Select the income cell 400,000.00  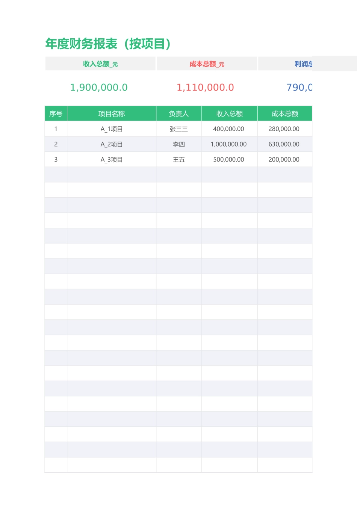228,129
